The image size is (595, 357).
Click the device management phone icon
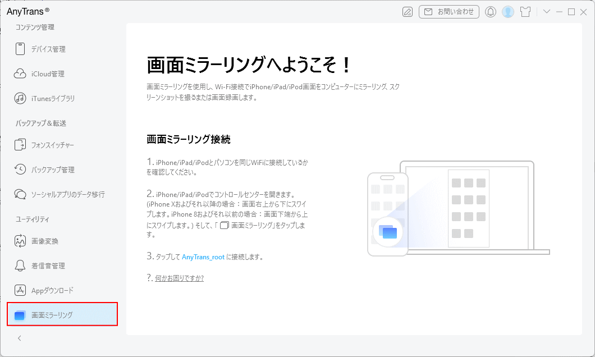20,49
